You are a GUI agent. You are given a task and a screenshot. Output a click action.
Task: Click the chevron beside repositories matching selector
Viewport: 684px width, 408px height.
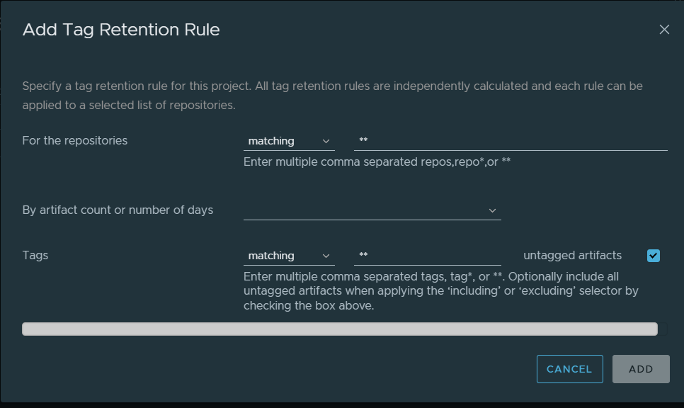(326, 141)
